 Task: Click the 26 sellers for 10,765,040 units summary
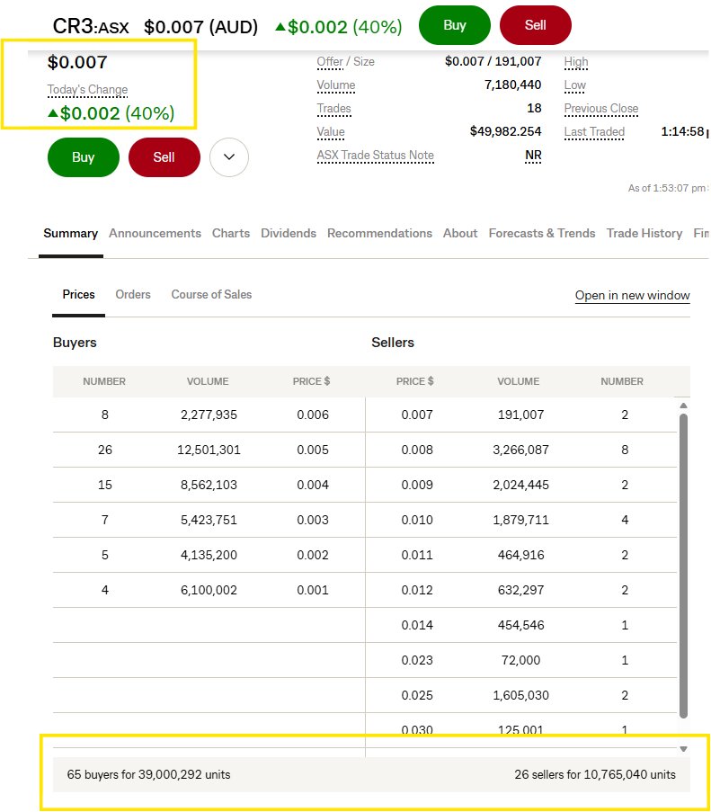click(x=594, y=775)
